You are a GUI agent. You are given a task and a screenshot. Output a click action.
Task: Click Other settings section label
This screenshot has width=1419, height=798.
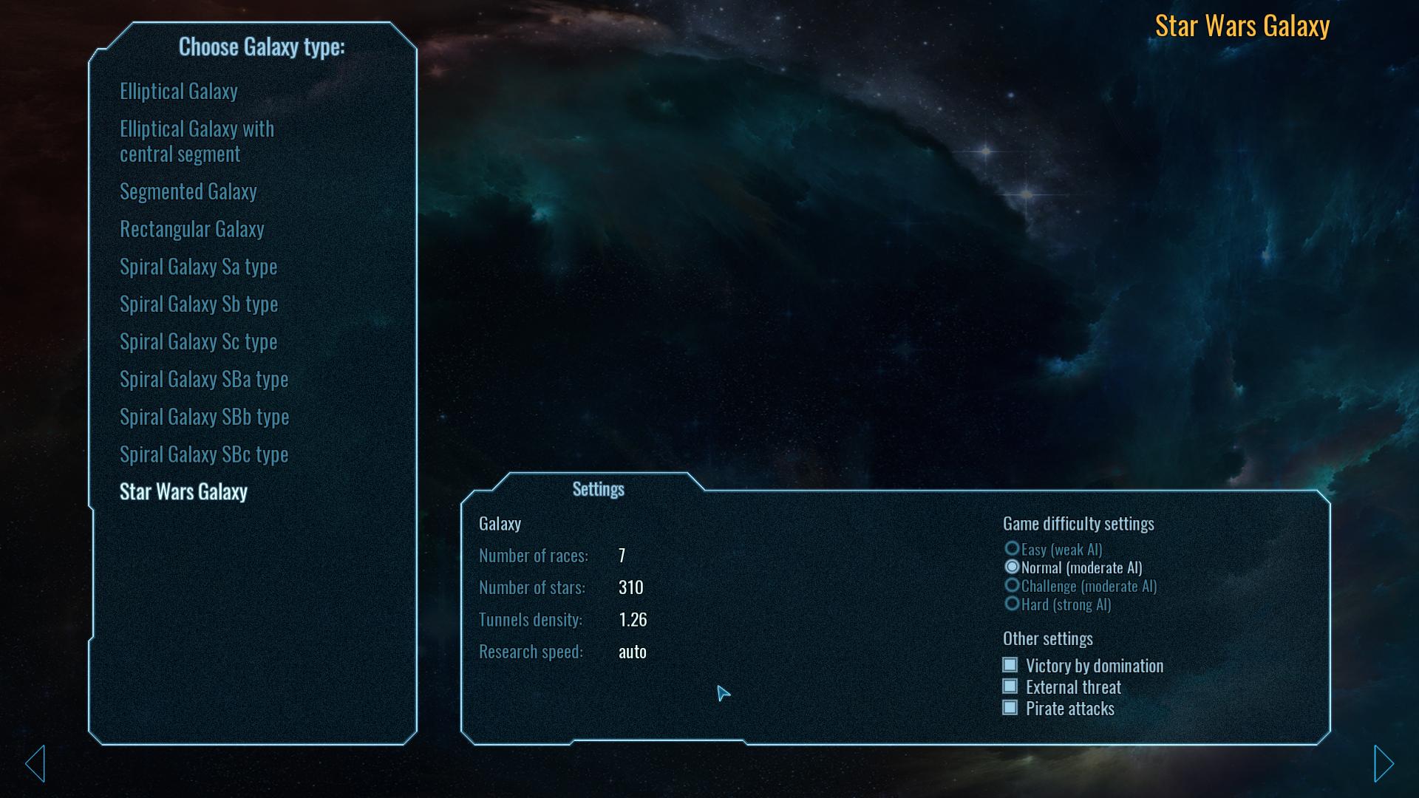[x=1049, y=637]
